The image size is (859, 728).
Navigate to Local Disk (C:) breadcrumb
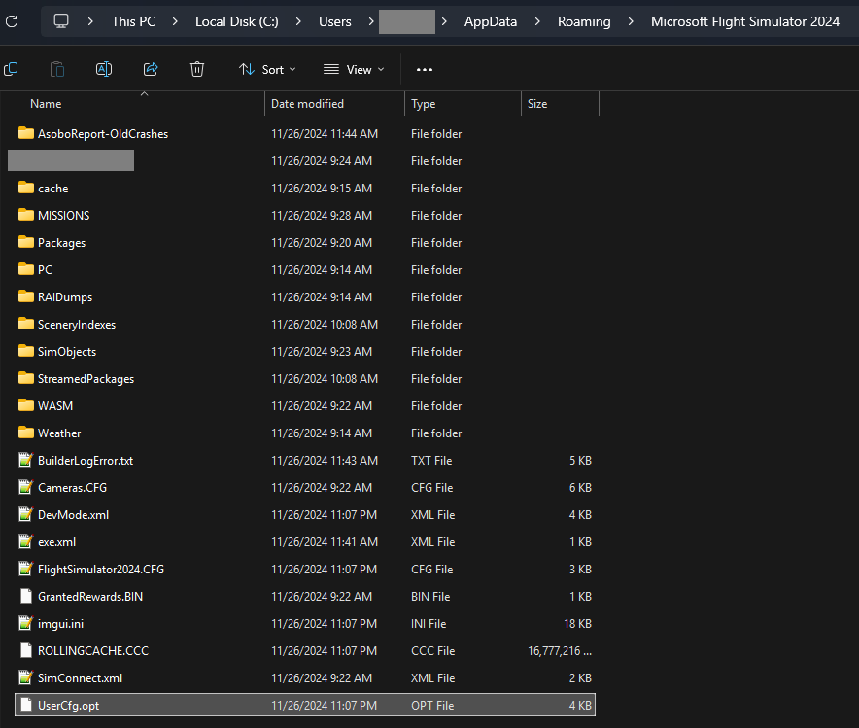(237, 21)
